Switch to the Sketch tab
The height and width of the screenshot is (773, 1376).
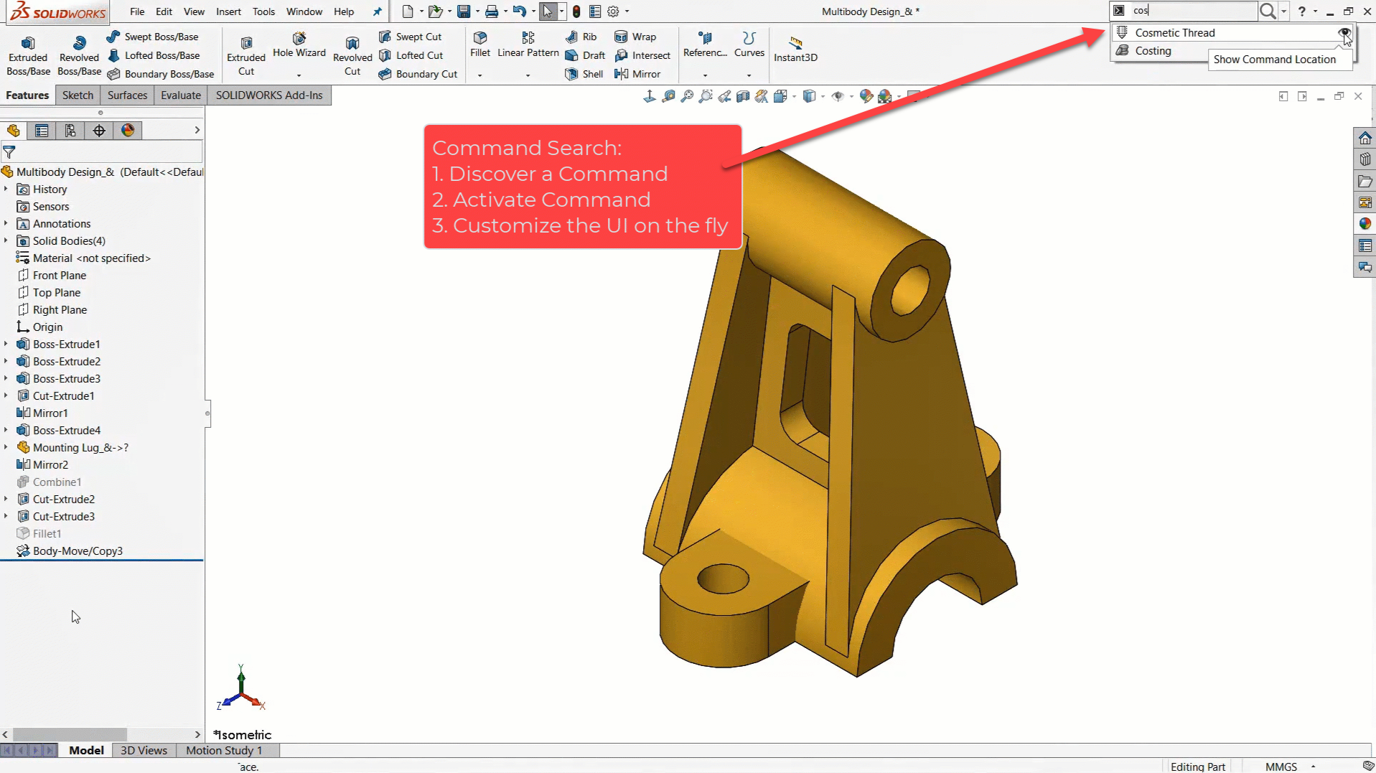tap(78, 95)
